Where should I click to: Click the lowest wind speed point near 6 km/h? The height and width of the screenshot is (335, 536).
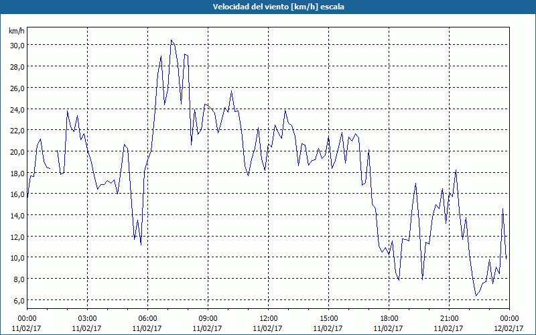[476, 295]
